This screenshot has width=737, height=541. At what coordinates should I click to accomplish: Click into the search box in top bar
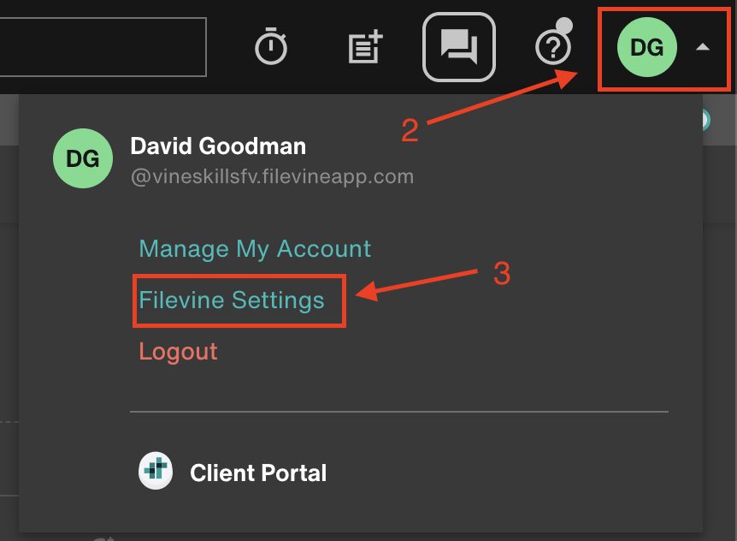103,47
